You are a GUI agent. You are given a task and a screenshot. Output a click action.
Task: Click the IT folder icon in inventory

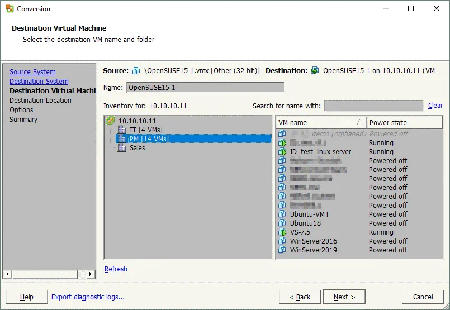122,130
